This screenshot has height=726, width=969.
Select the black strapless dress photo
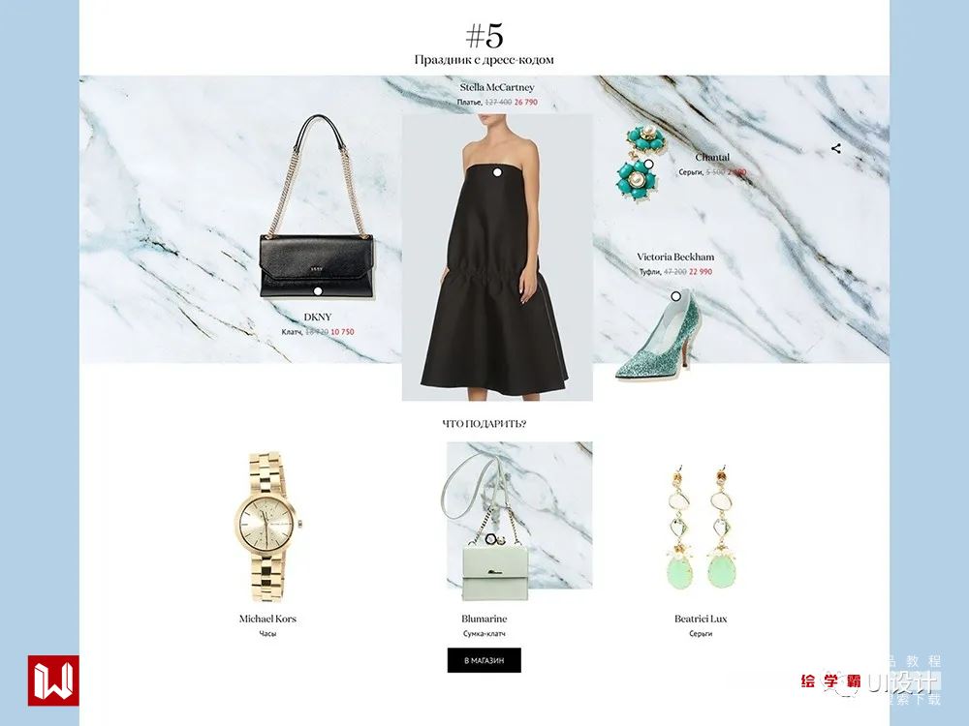tap(497, 257)
